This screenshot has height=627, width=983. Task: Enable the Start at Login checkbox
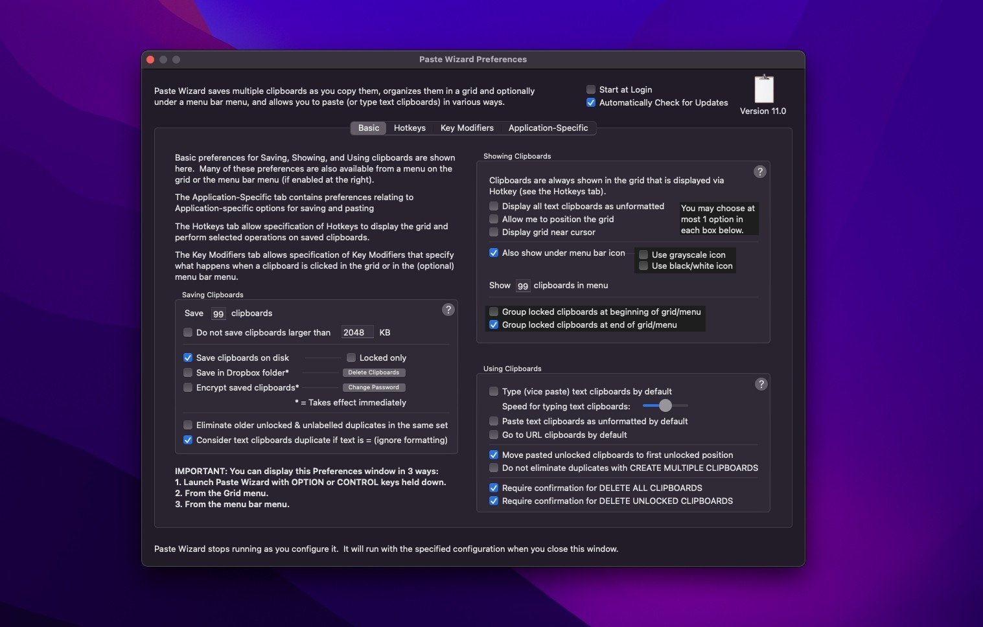(x=591, y=89)
